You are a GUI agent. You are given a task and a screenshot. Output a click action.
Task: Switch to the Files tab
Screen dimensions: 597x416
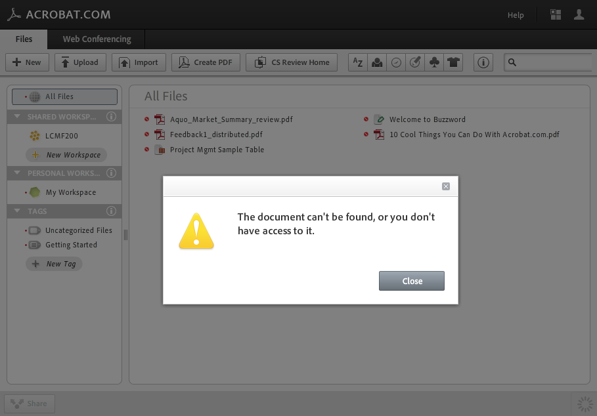[24, 39]
